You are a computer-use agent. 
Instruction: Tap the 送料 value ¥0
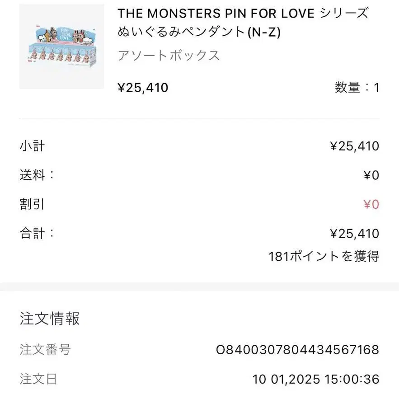(371, 175)
